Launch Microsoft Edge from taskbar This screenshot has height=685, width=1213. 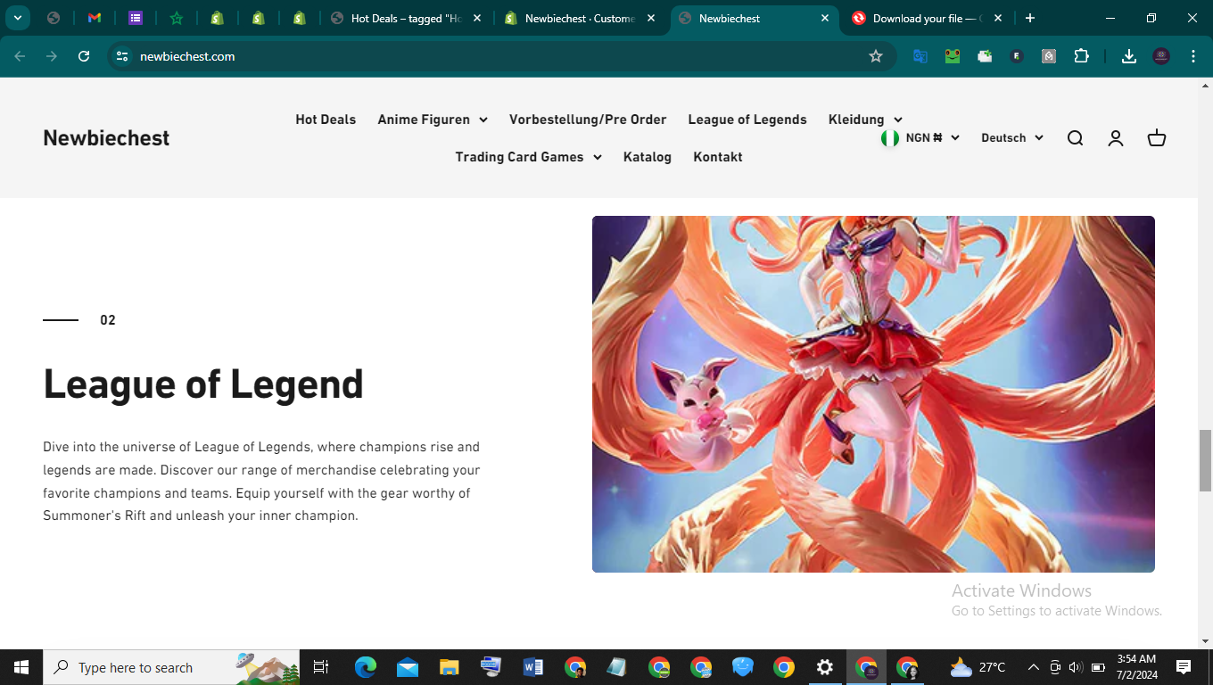[366, 667]
